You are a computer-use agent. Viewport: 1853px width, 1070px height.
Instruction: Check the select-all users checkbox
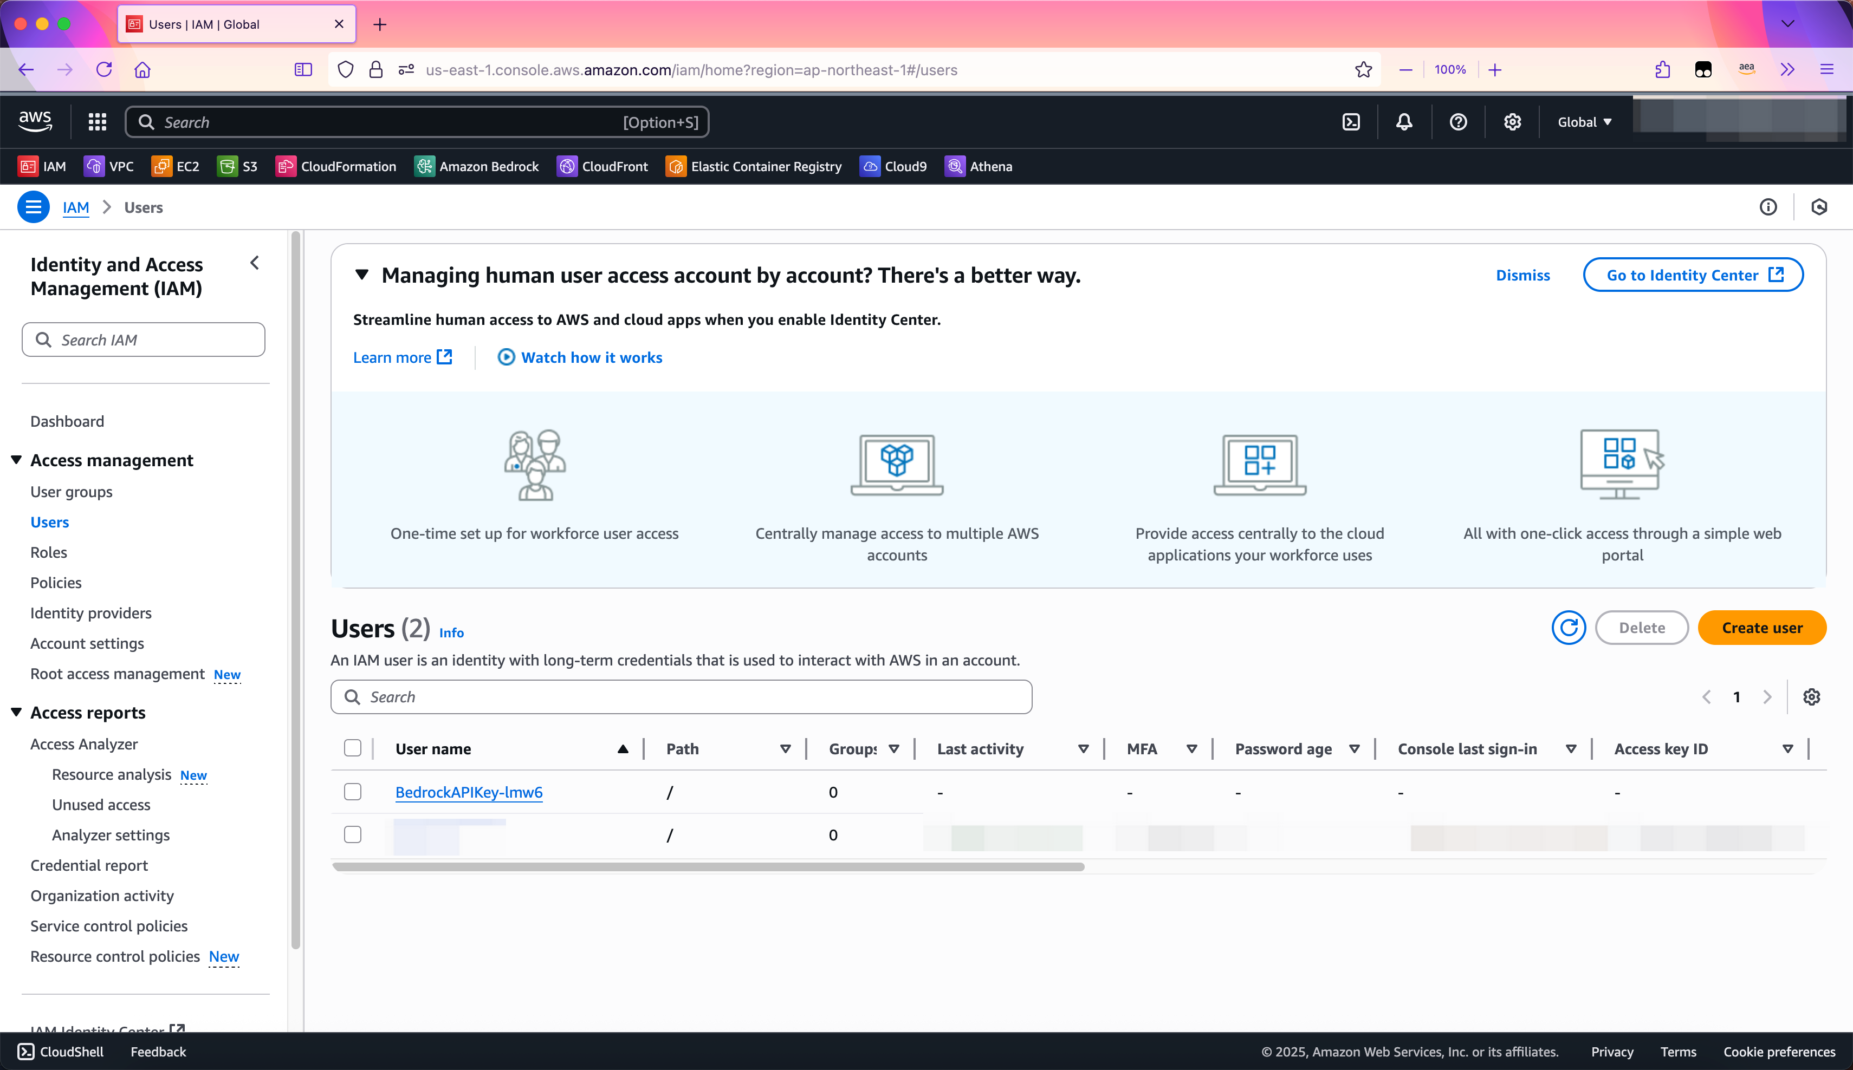tap(353, 748)
